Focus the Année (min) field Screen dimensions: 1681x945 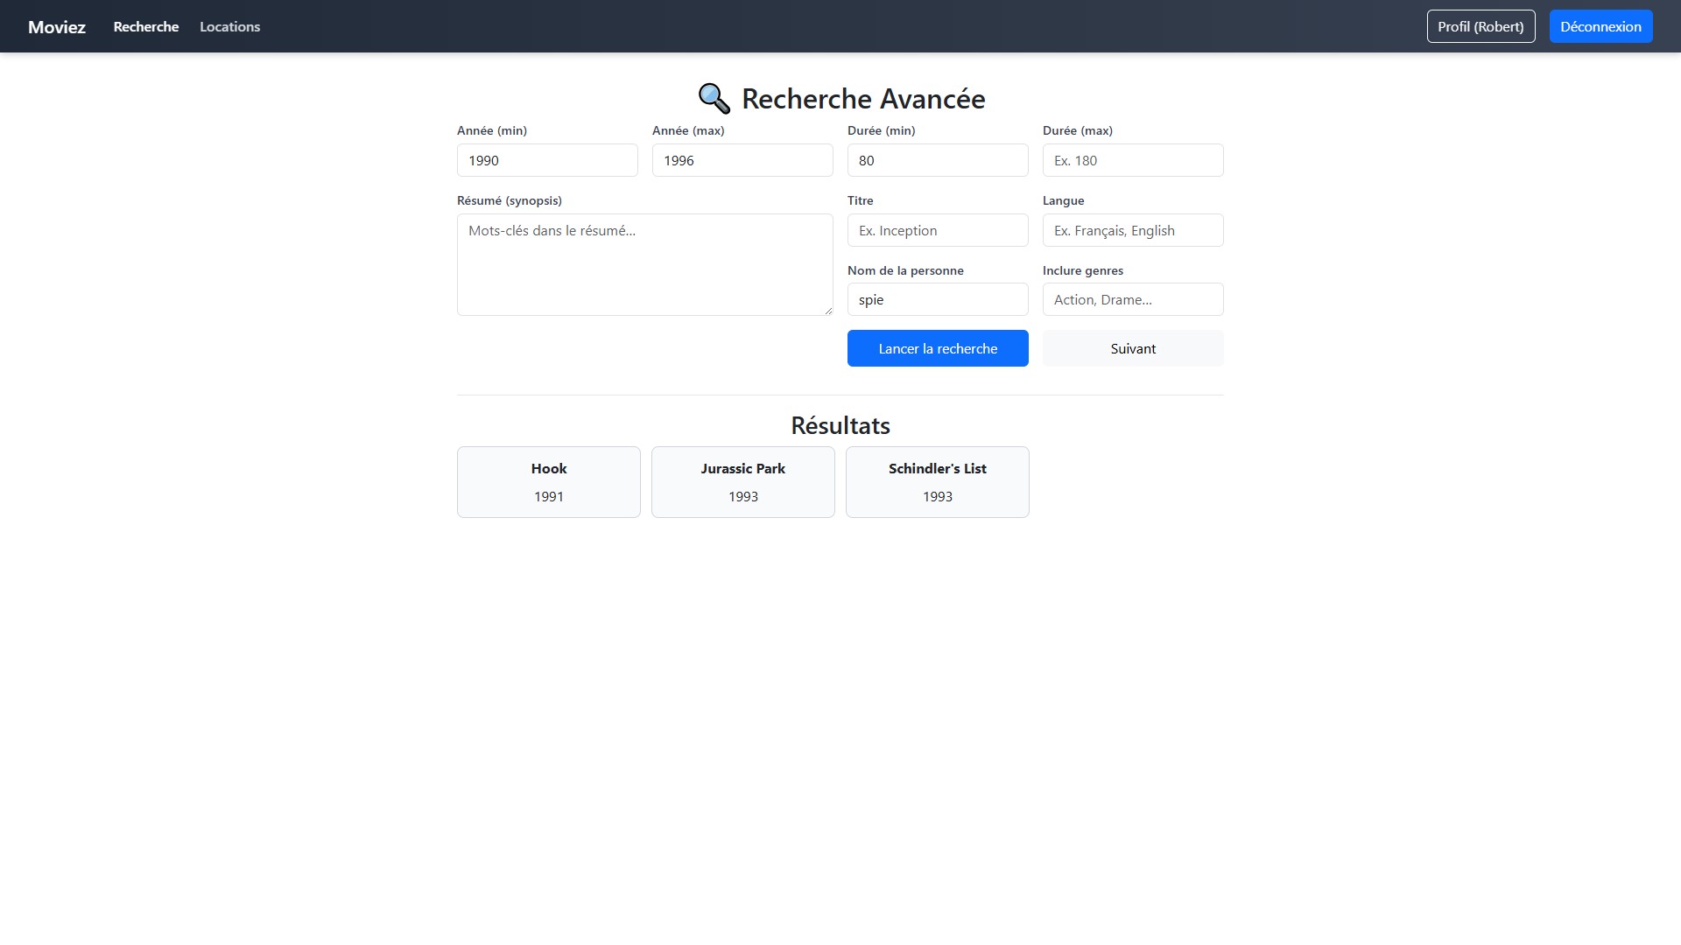coord(547,161)
